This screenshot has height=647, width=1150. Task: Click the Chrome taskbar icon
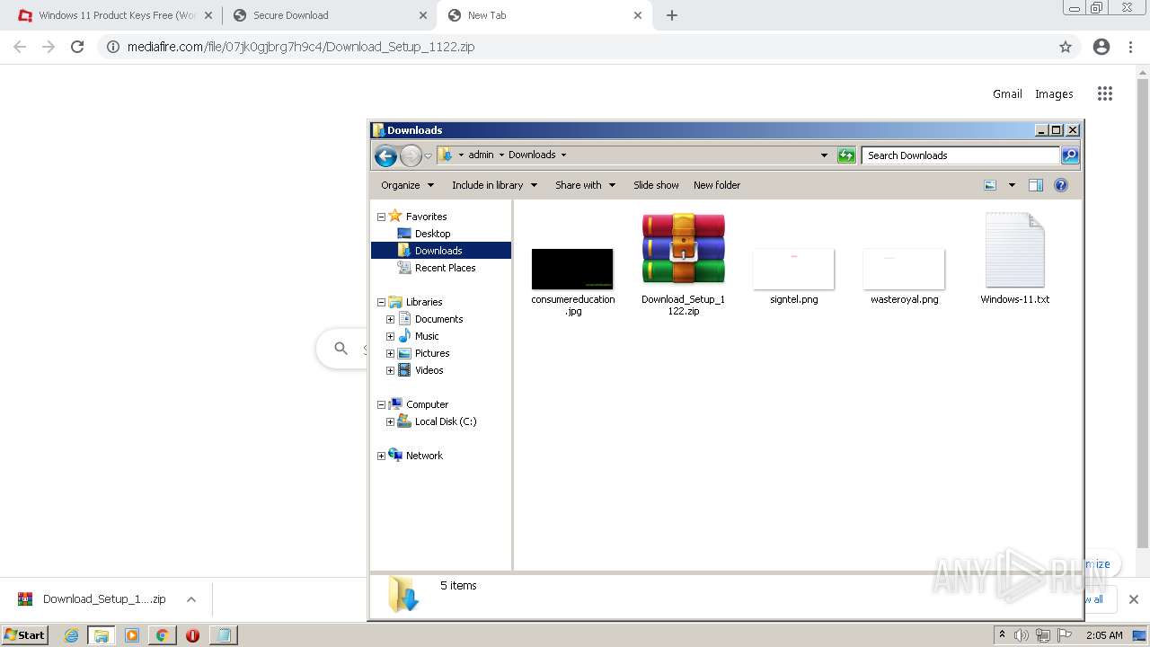[x=163, y=635]
